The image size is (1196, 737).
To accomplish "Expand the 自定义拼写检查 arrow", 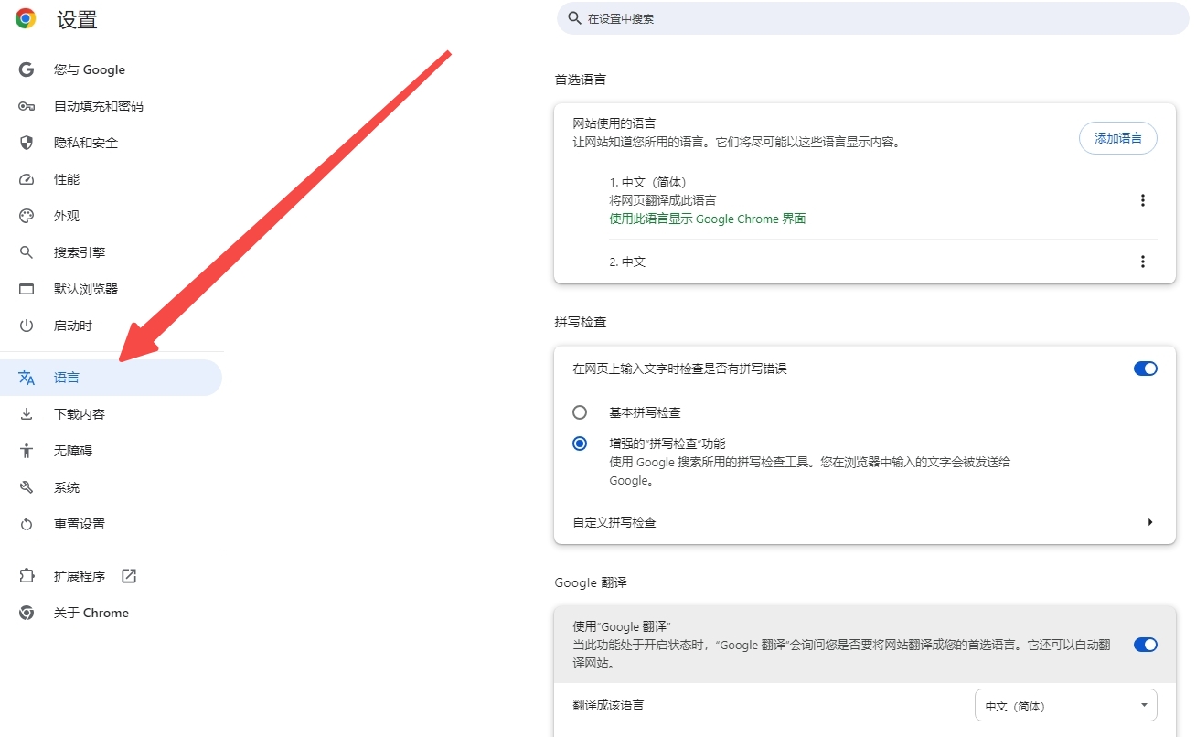I will point(1149,522).
